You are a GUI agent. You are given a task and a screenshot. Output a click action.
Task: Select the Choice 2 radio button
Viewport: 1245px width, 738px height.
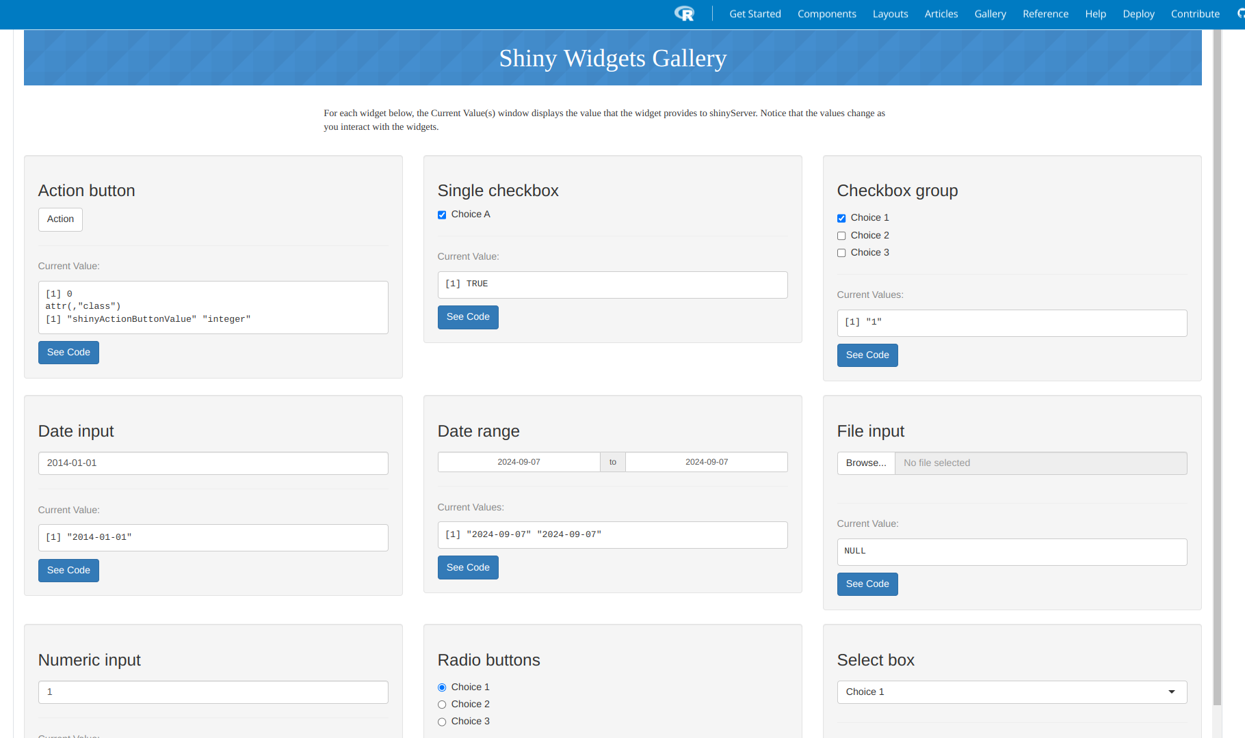pos(442,705)
